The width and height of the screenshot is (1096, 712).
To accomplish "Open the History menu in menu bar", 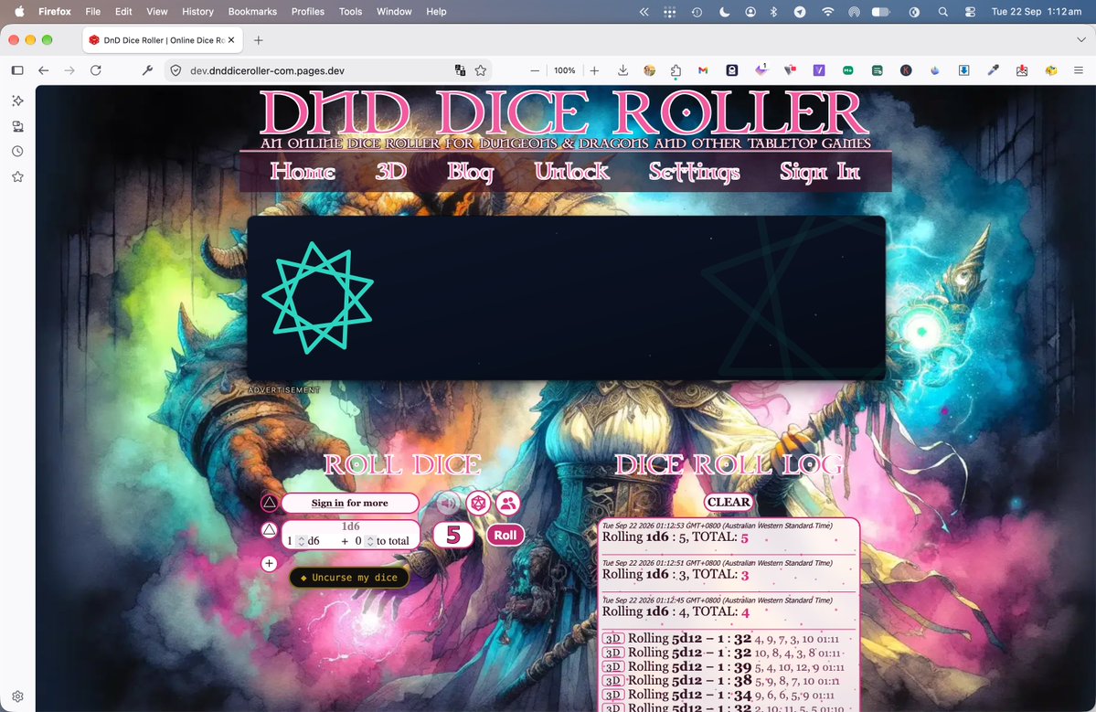I will [197, 11].
